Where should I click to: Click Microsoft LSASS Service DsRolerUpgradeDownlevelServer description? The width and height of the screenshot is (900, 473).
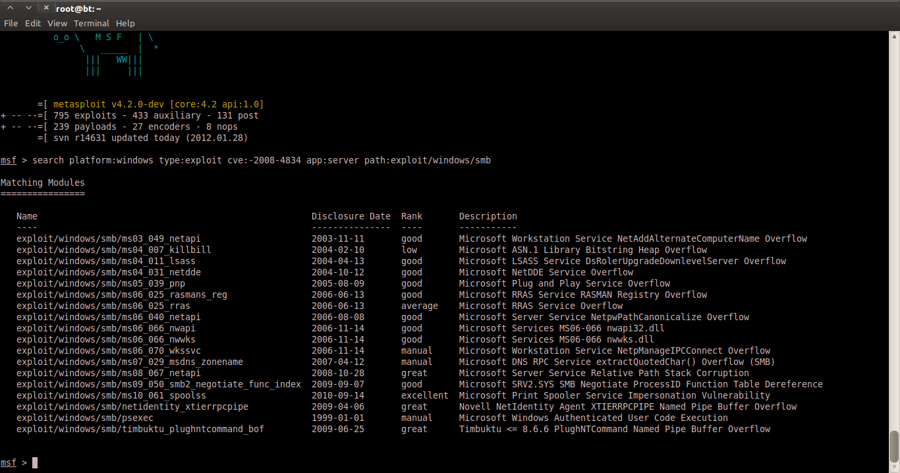coord(623,261)
